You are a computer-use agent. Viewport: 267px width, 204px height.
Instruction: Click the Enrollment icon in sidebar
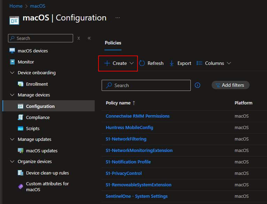(21, 84)
